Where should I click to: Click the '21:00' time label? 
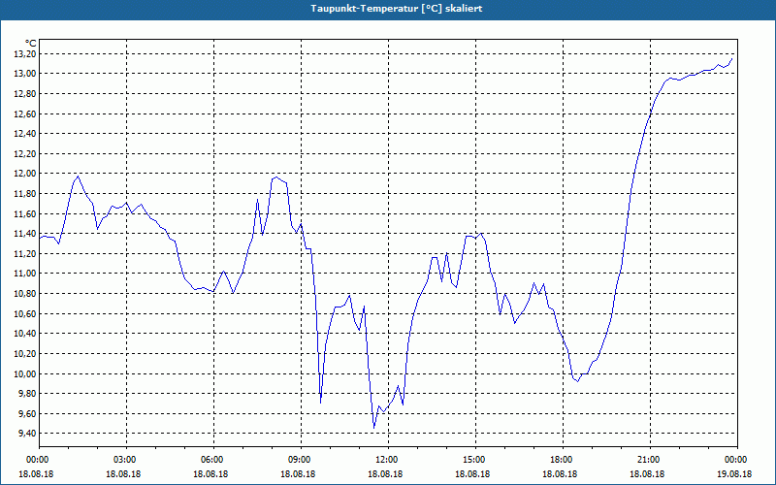click(650, 460)
